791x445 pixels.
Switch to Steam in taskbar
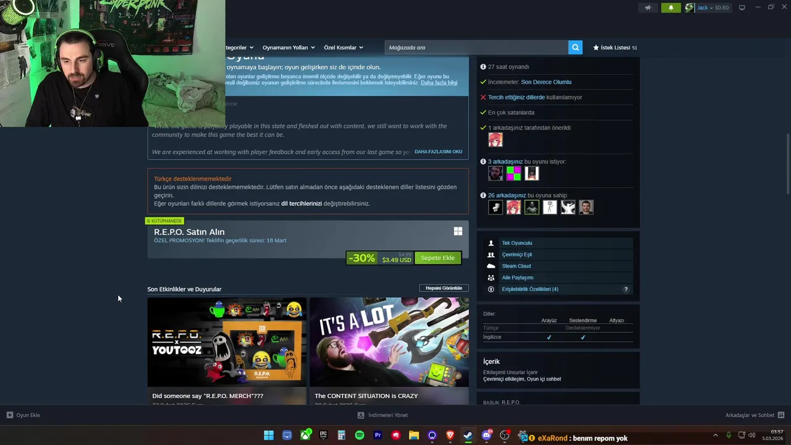[468, 436]
